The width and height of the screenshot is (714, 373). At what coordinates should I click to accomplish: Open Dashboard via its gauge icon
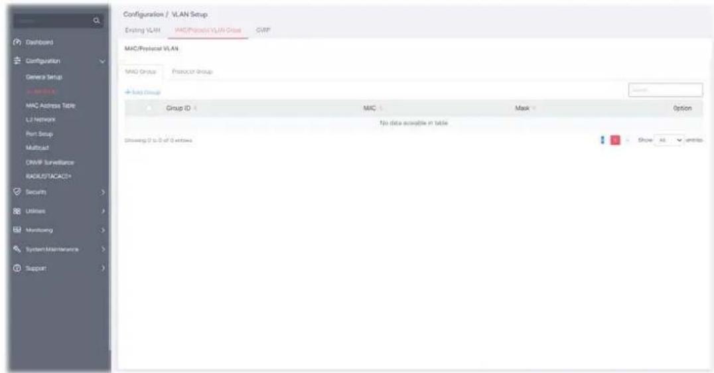17,42
